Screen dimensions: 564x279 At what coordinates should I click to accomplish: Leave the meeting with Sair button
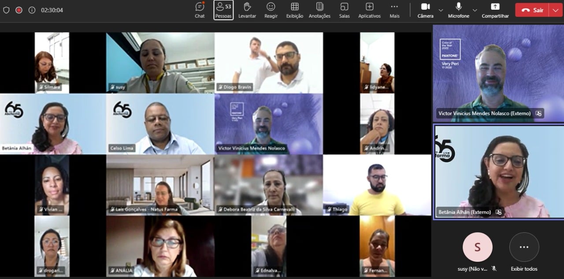click(532, 10)
